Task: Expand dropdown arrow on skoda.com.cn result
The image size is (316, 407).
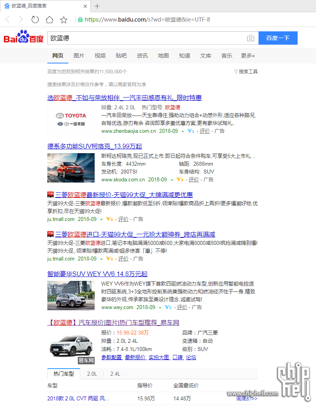Action: pyautogui.click(x=172, y=180)
